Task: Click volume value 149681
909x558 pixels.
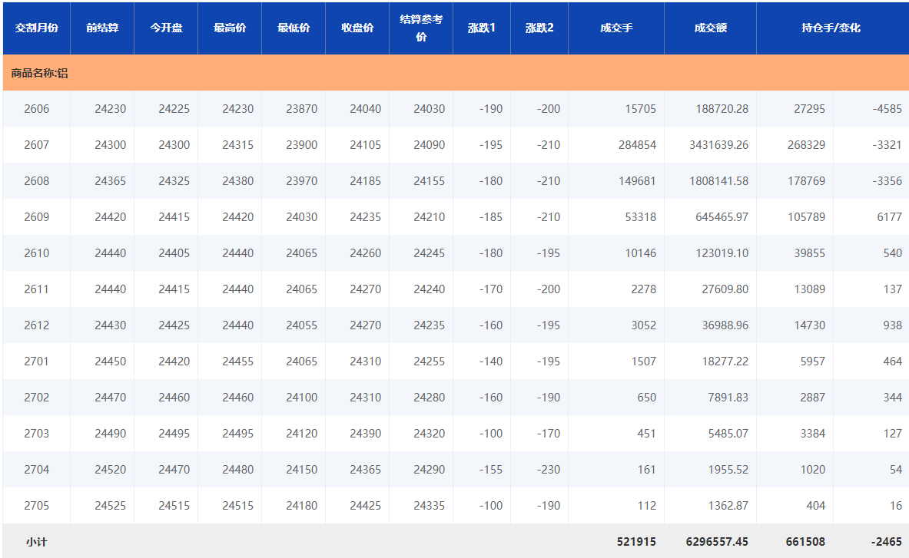Action: (638, 180)
